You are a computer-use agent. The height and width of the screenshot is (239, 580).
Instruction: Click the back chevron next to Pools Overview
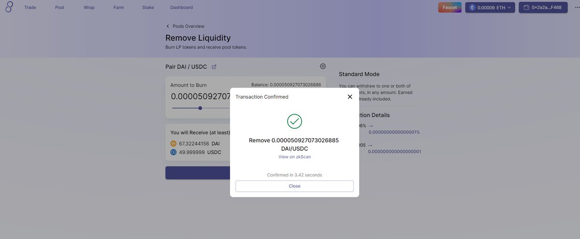(168, 26)
